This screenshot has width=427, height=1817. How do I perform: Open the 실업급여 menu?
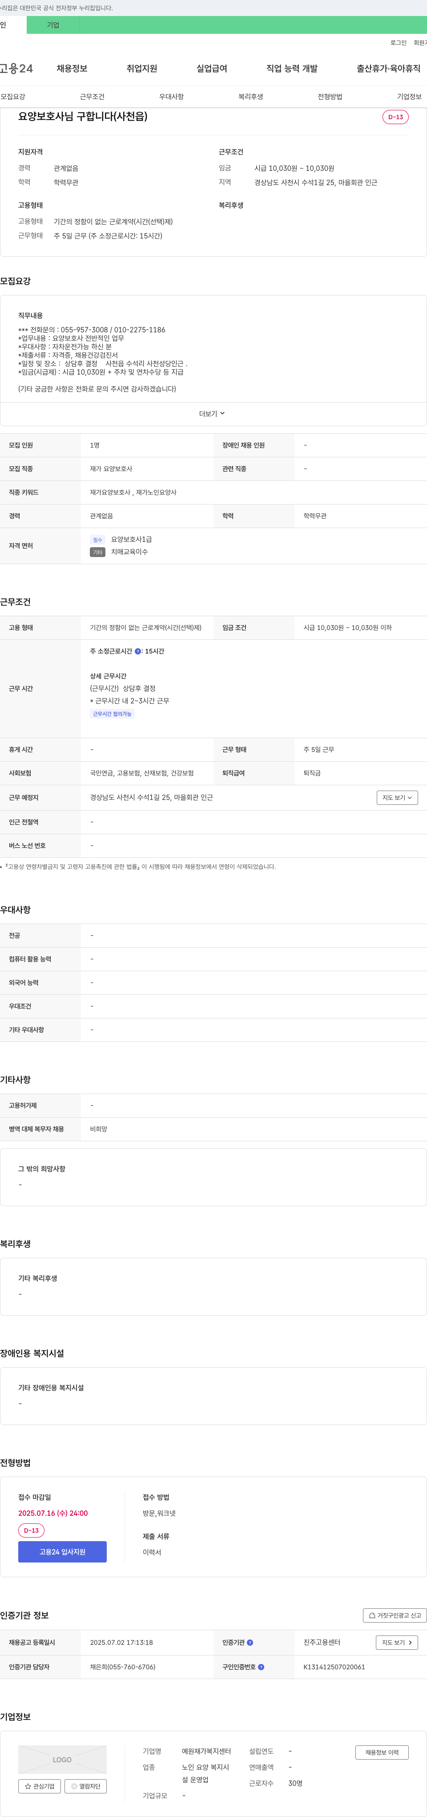tap(211, 69)
